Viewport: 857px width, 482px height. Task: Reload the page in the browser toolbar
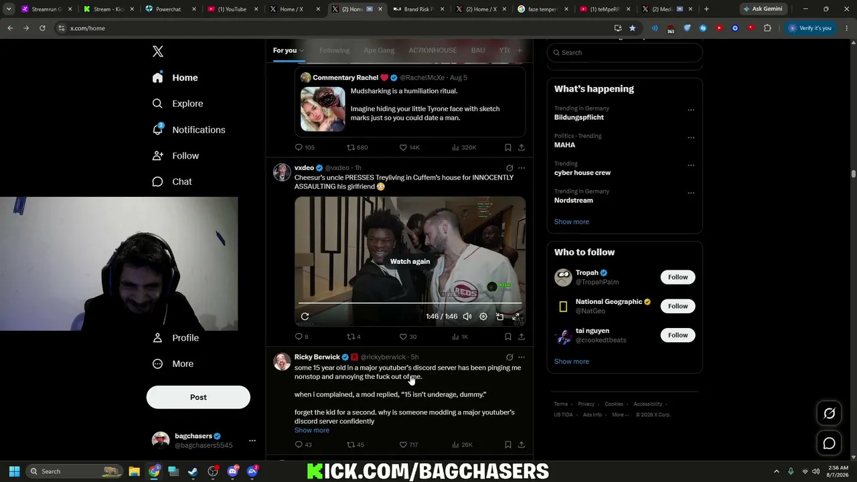(42, 28)
